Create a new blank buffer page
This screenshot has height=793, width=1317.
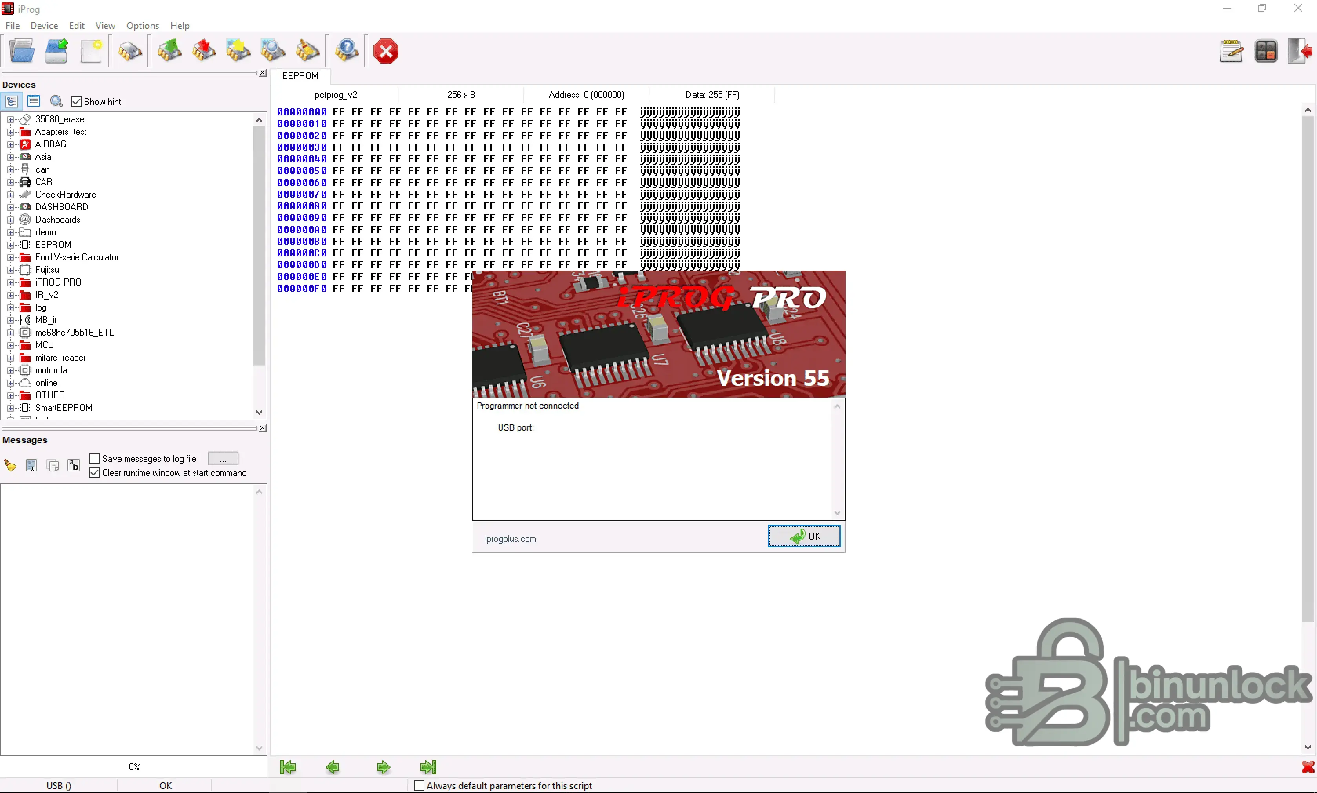91,51
